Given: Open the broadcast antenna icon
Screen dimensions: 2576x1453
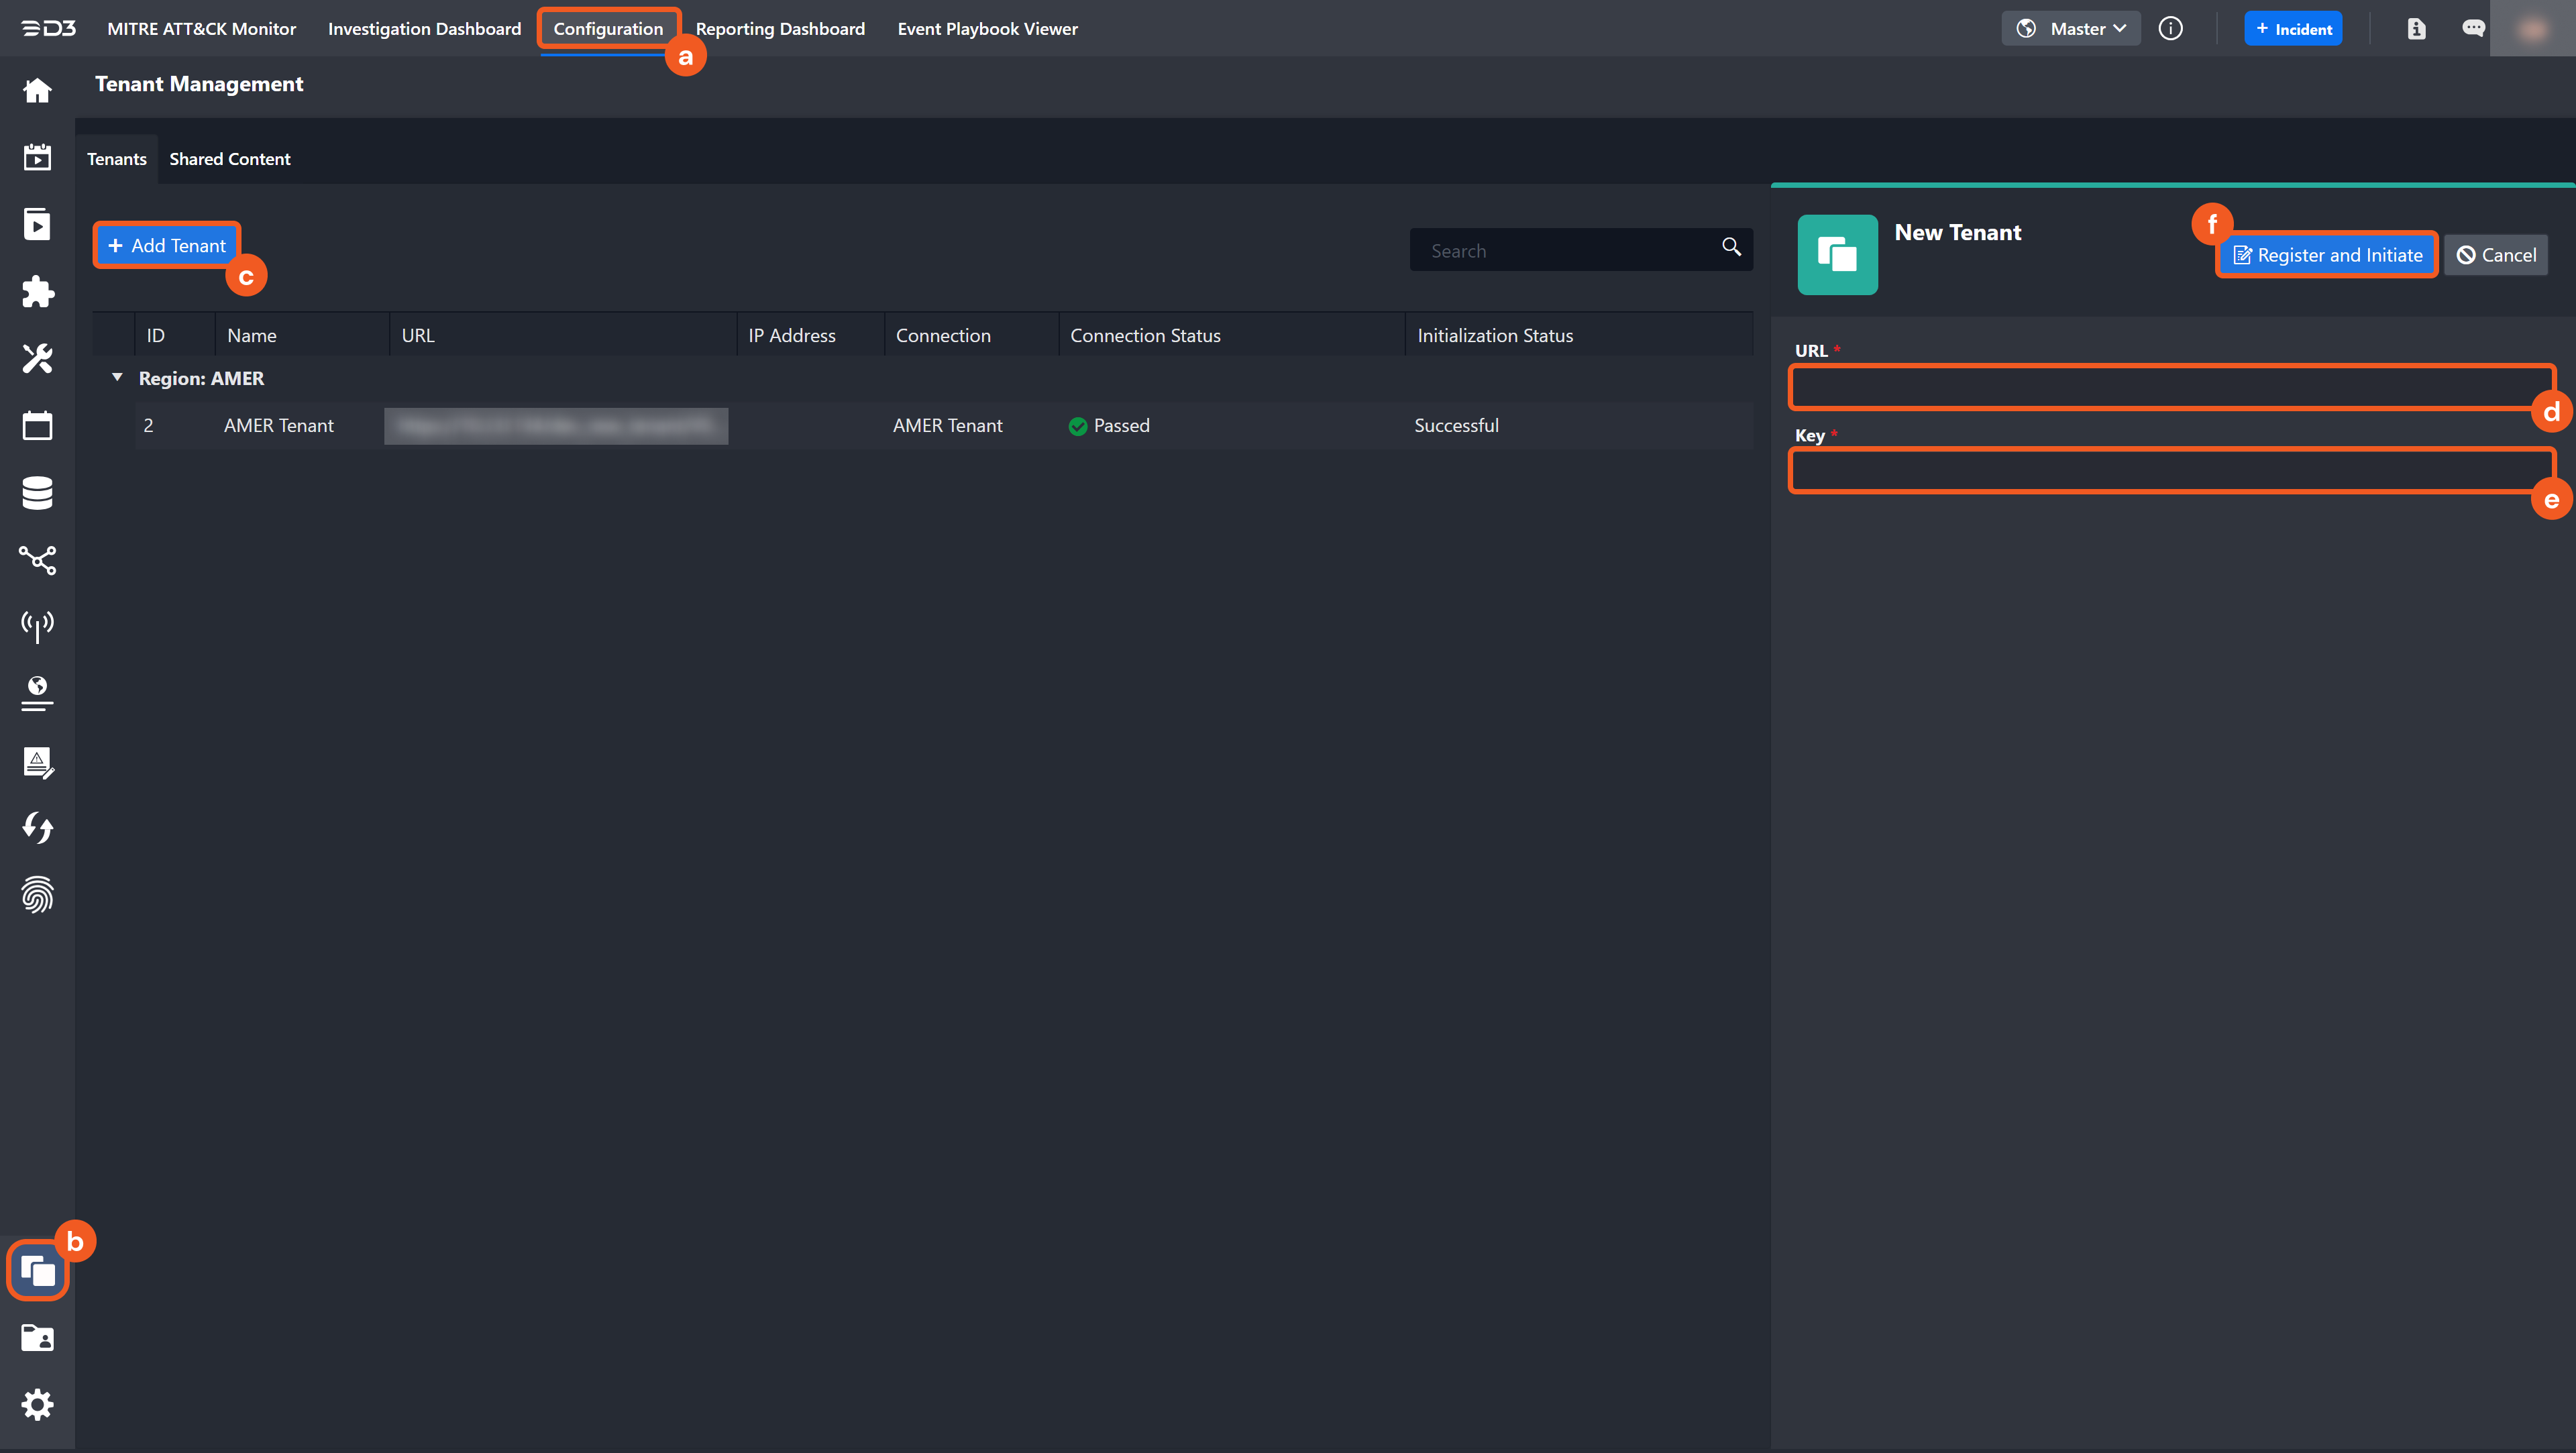Looking at the screenshot, I should pos(37,626).
